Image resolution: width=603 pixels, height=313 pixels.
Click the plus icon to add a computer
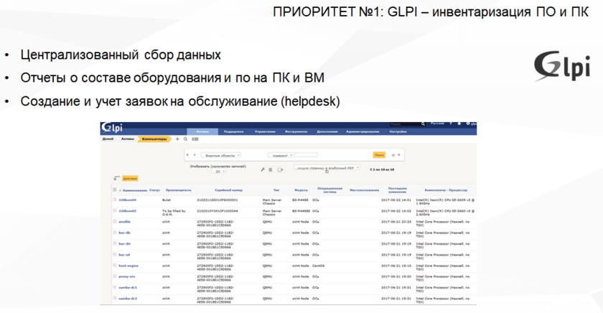click(177, 139)
